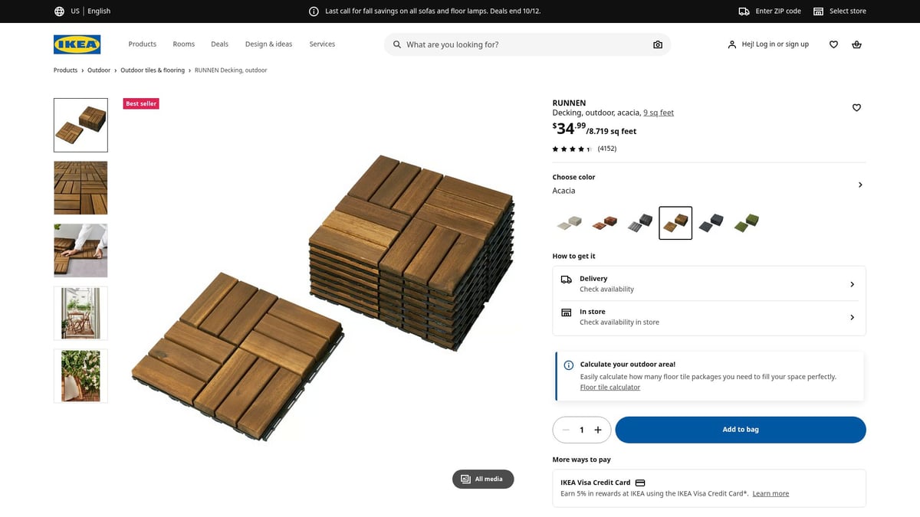Viewport: 920px width, 517px height.
Task: Decrease quantity with minus button
Action: pyautogui.click(x=566, y=430)
